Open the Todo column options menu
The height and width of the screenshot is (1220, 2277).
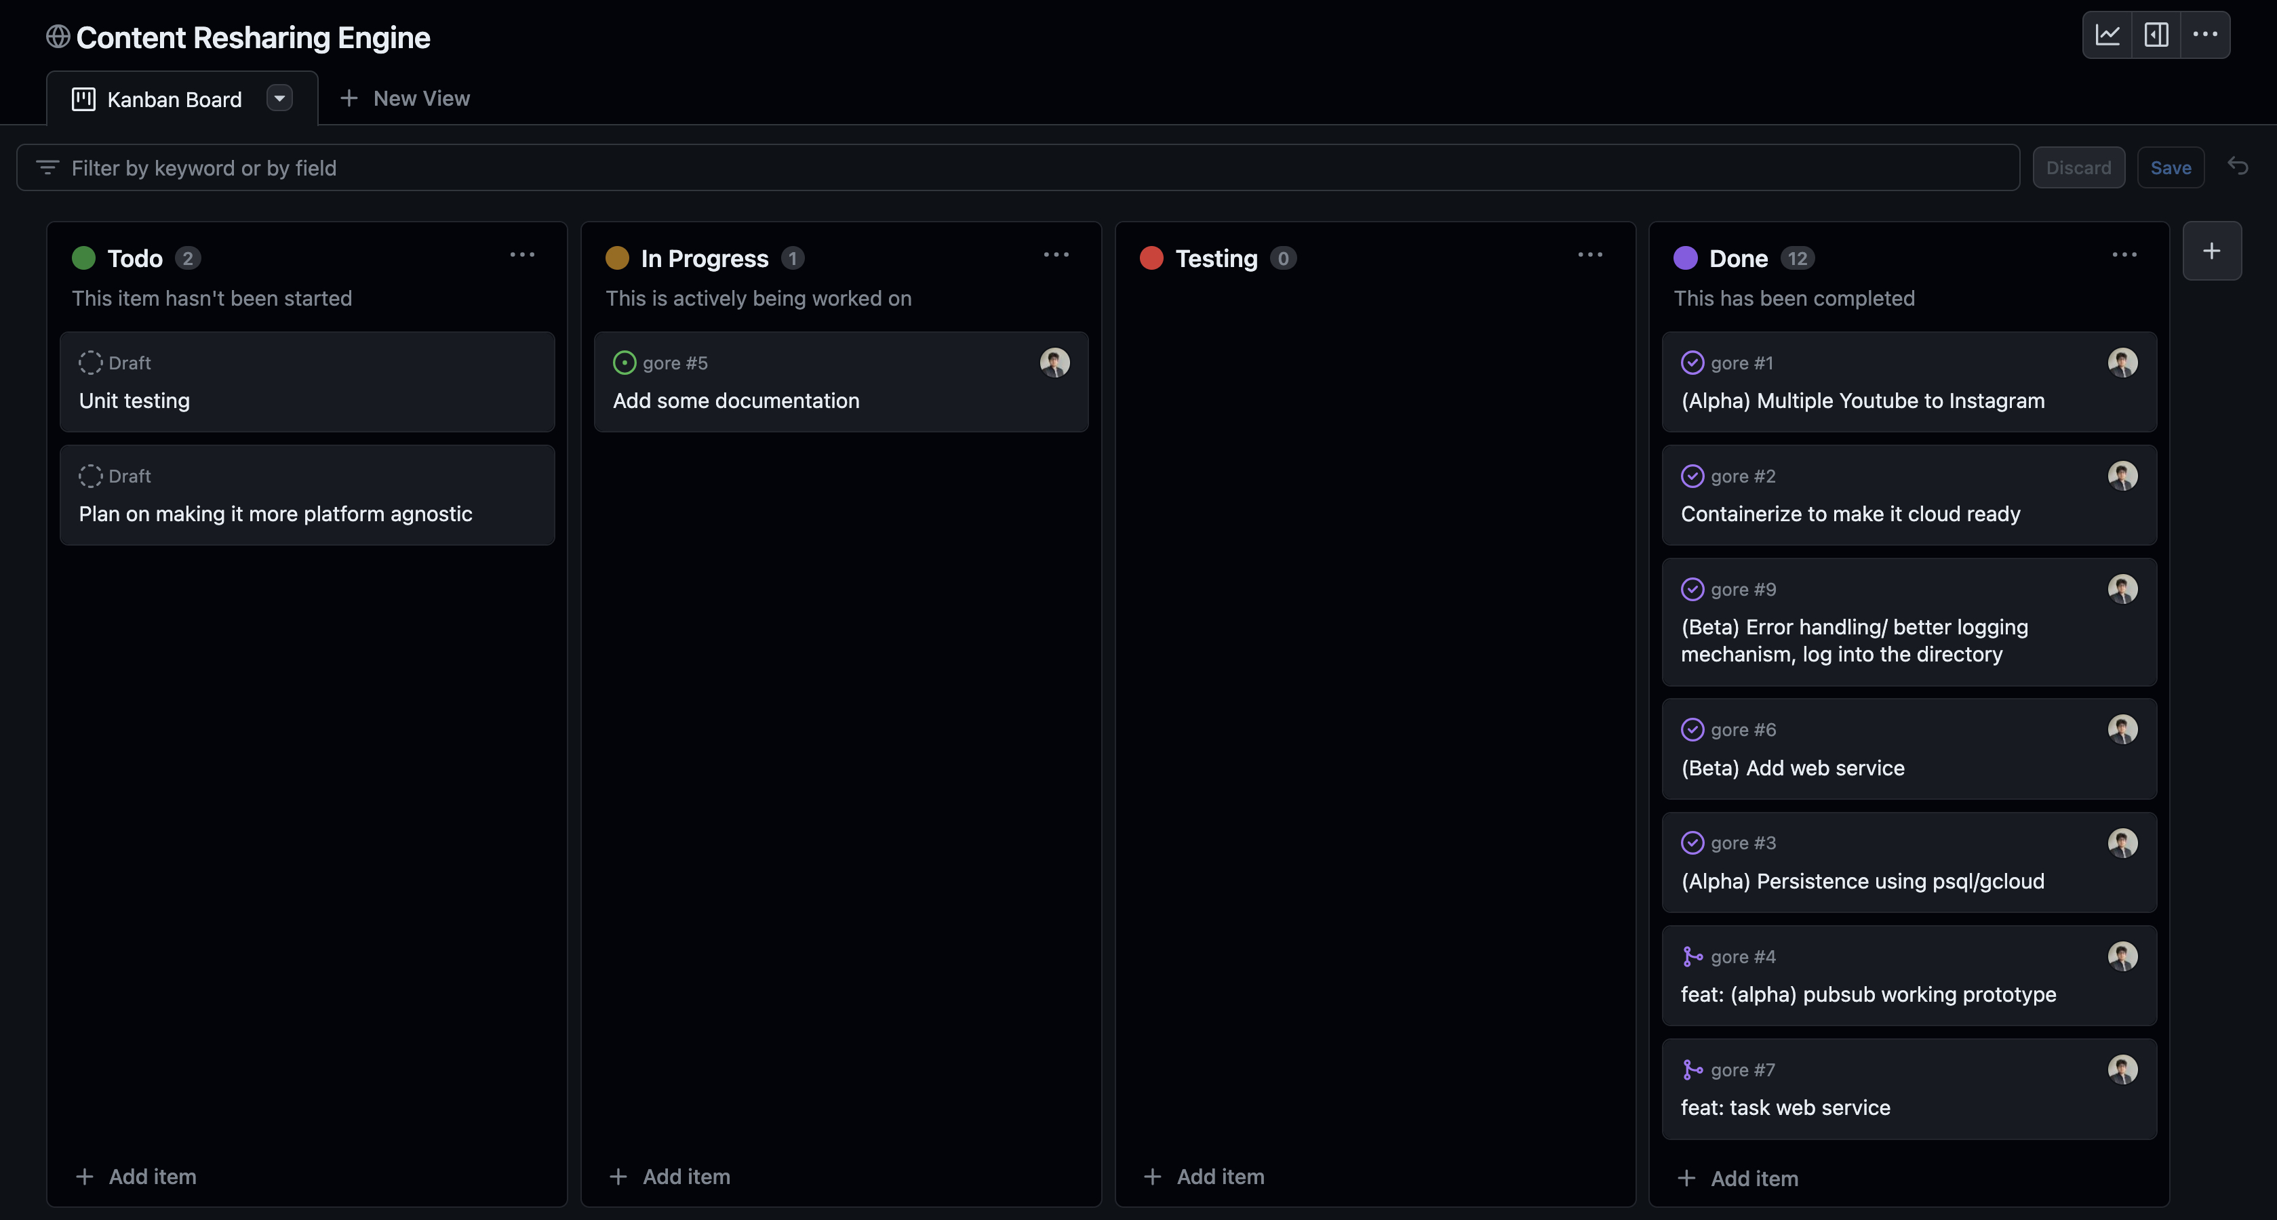521,256
